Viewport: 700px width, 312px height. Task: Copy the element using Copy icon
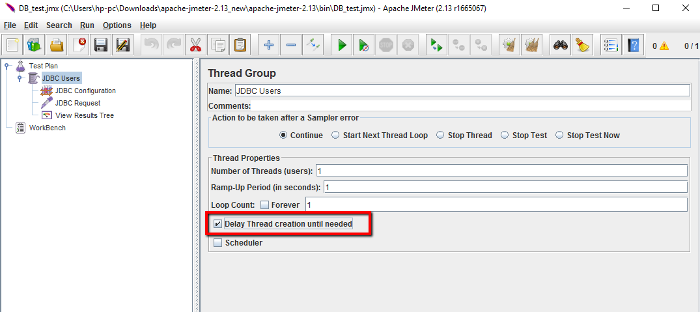217,45
